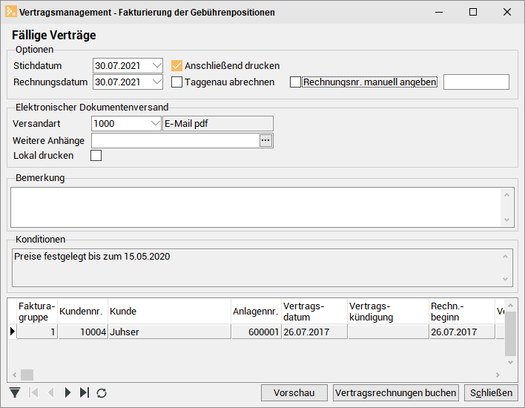This screenshot has height=408, width=525.
Task: Open Stichdatum date dropdown
Action: 156,65
